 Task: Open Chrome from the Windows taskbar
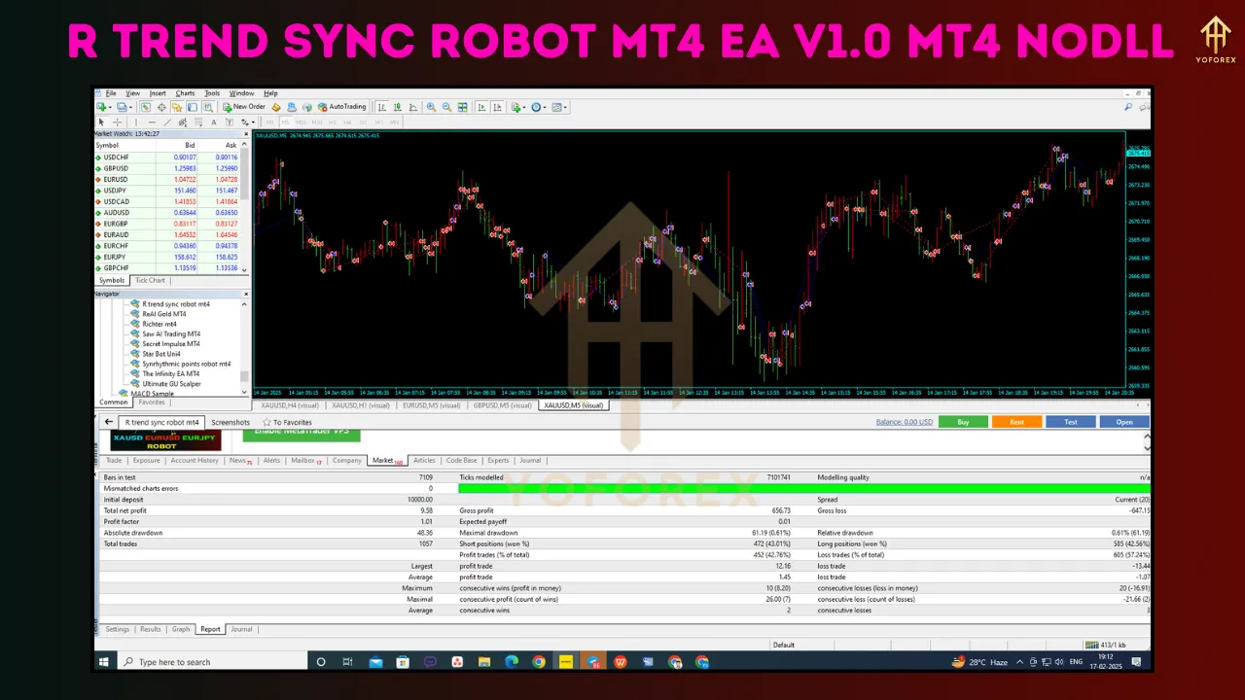(x=539, y=662)
